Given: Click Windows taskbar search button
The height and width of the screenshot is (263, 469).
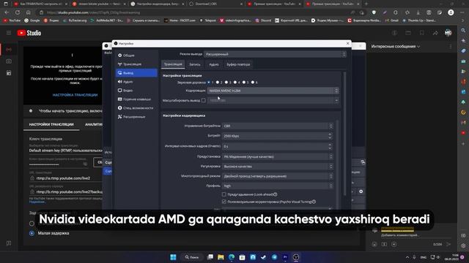Looking at the screenshot, I should coord(192,257).
